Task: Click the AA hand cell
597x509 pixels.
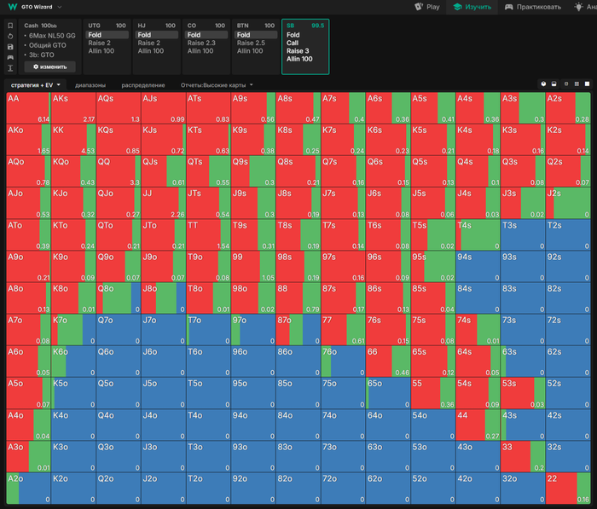Action: pos(28,108)
